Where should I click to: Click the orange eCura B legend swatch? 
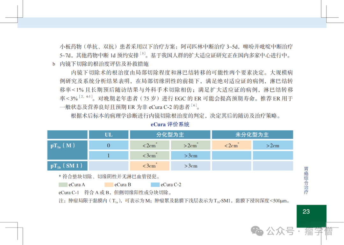[x=109, y=185]
